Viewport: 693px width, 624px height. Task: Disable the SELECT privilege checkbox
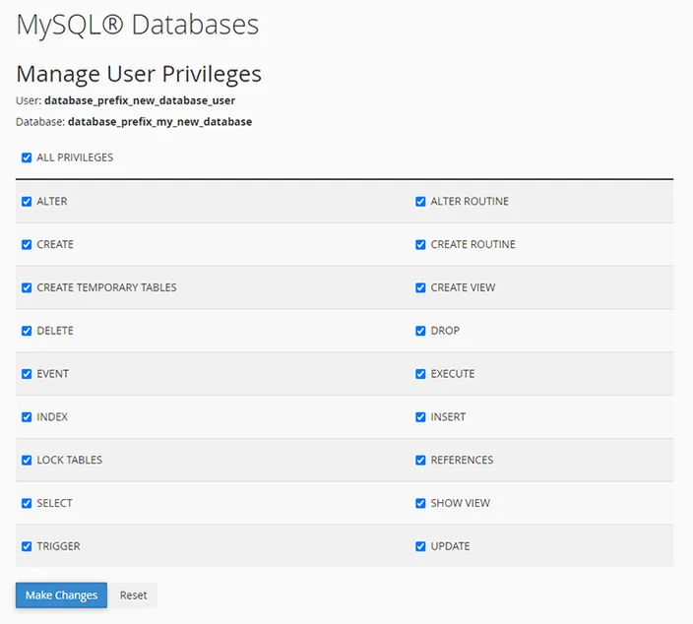pyautogui.click(x=27, y=503)
